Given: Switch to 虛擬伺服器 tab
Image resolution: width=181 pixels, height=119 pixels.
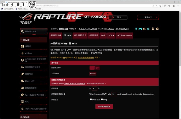Looking at the screenshot, I should pyautogui.click(x=94, y=36).
